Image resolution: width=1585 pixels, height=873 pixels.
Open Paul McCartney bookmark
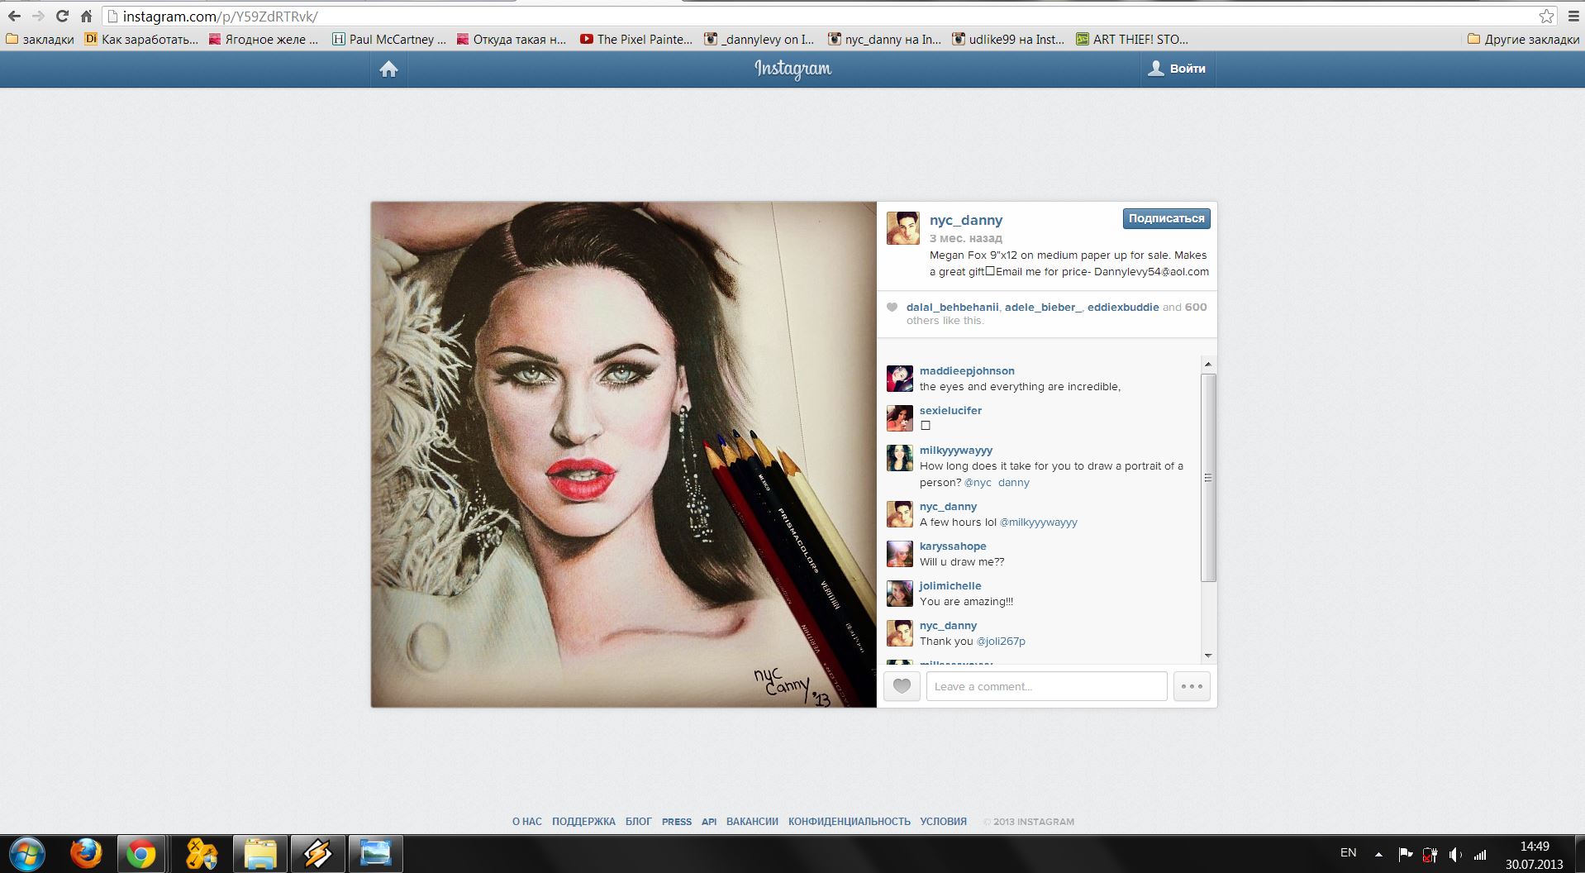click(x=388, y=39)
